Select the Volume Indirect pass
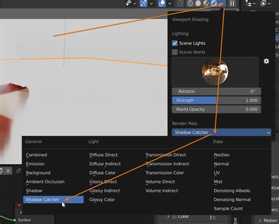The height and width of the screenshot is (224, 279). tap(161, 190)
